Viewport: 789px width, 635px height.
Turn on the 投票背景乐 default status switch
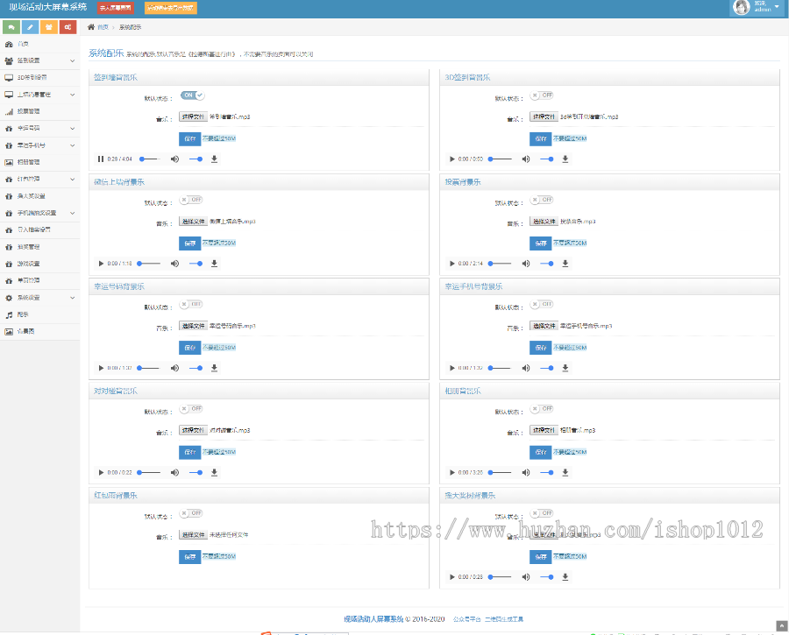[x=542, y=200]
